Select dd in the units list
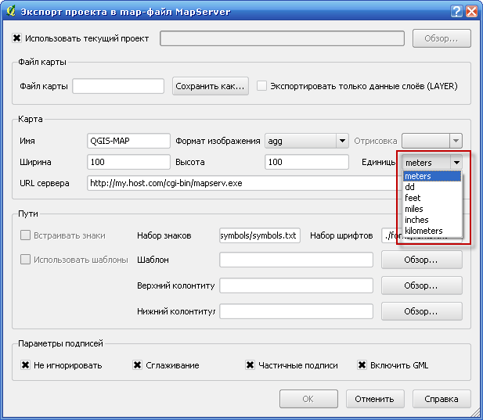Screen dimensions: 483x420 click(x=432, y=187)
